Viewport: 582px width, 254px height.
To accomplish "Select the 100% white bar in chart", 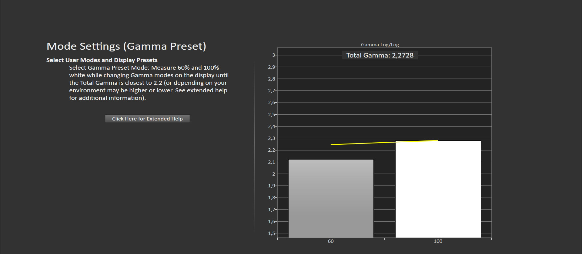I will tap(438, 189).
